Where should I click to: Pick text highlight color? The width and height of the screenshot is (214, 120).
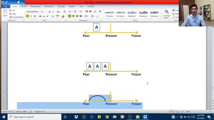pyautogui.click(x=58, y=16)
